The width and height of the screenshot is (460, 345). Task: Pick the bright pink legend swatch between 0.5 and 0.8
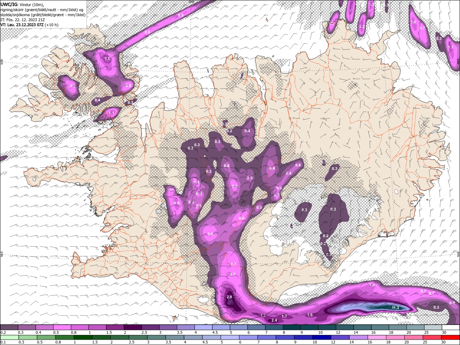pyautogui.click(x=62, y=327)
